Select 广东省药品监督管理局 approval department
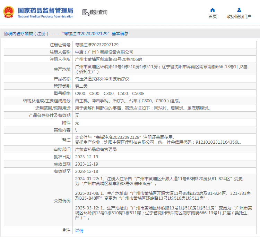 (x=96, y=150)
